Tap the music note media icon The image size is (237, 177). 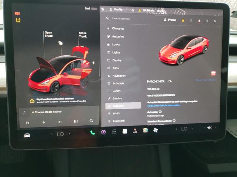(x=24, y=112)
